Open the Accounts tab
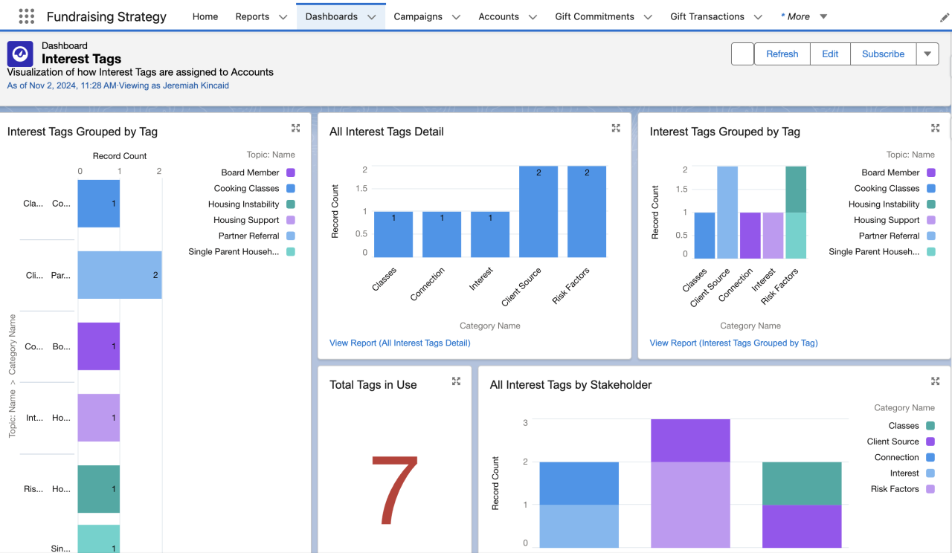Image resolution: width=952 pixels, height=553 pixels. coord(499,16)
